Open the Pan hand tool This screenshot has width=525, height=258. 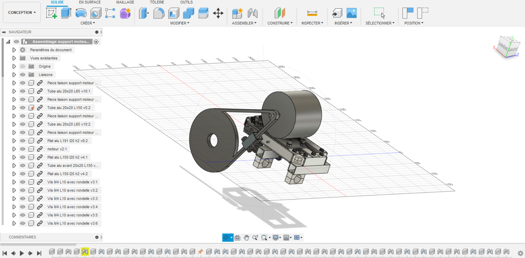click(246, 238)
